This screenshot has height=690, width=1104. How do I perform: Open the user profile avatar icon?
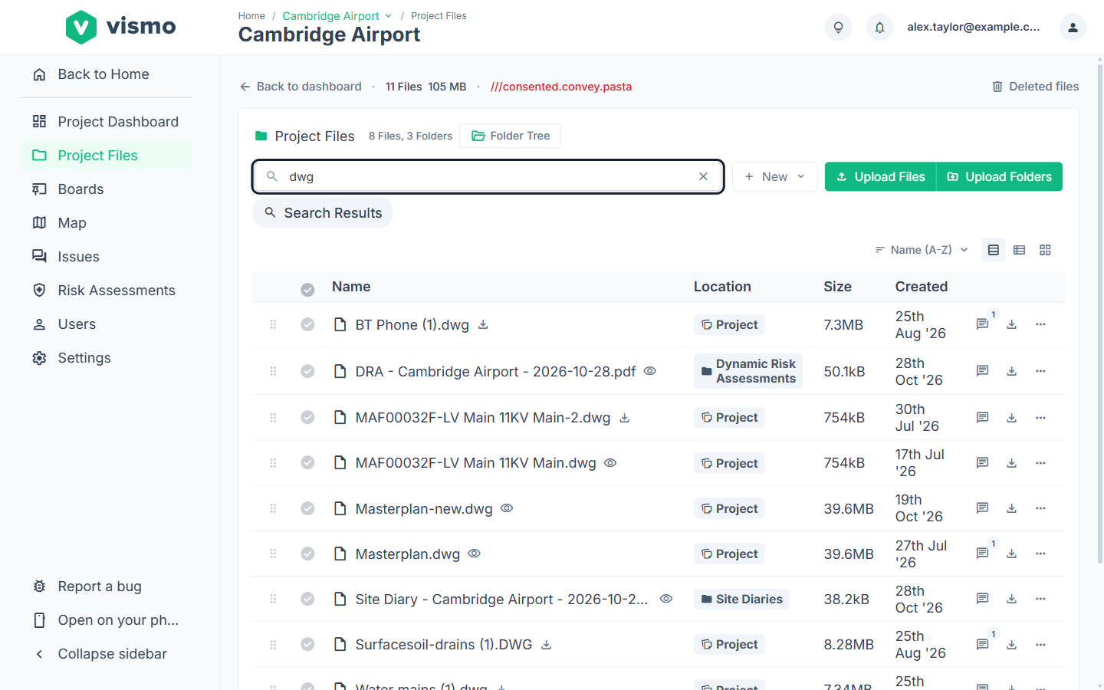pyautogui.click(x=1073, y=28)
